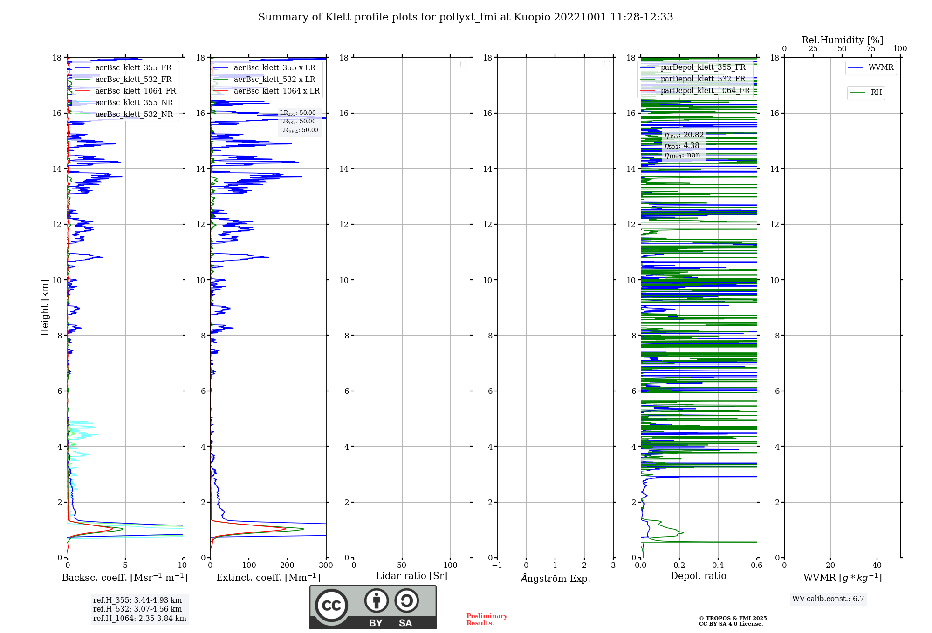This screenshot has width=932, height=633.
Task: Click the Backsc. coeff. axis label
Action: pos(125,578)
